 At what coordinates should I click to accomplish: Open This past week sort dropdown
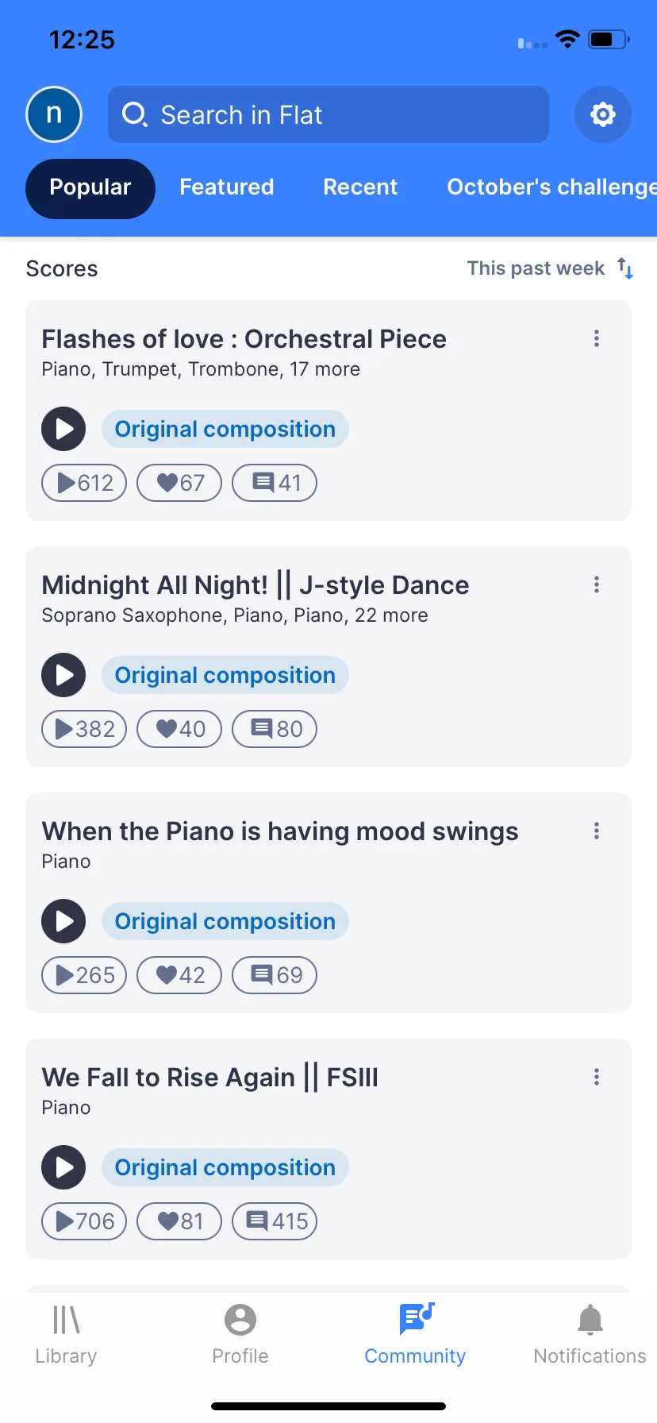coord(549,268)
